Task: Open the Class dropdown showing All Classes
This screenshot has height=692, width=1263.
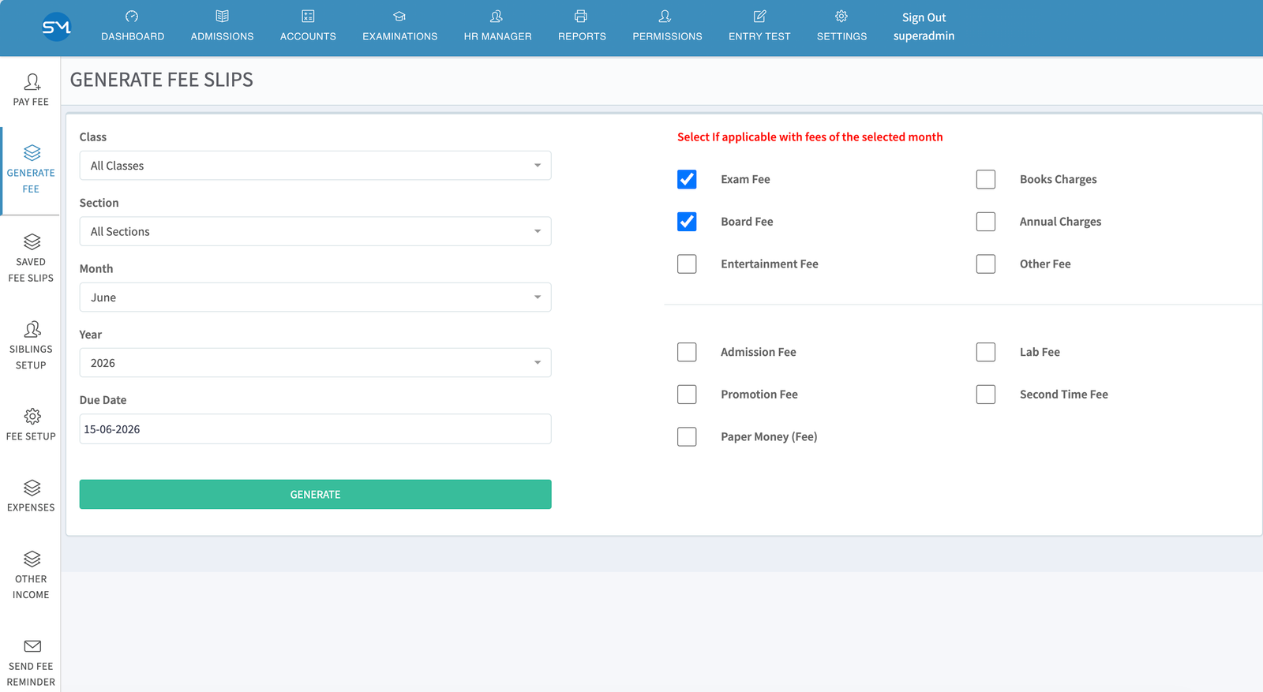Action: (x=315, y=166)
